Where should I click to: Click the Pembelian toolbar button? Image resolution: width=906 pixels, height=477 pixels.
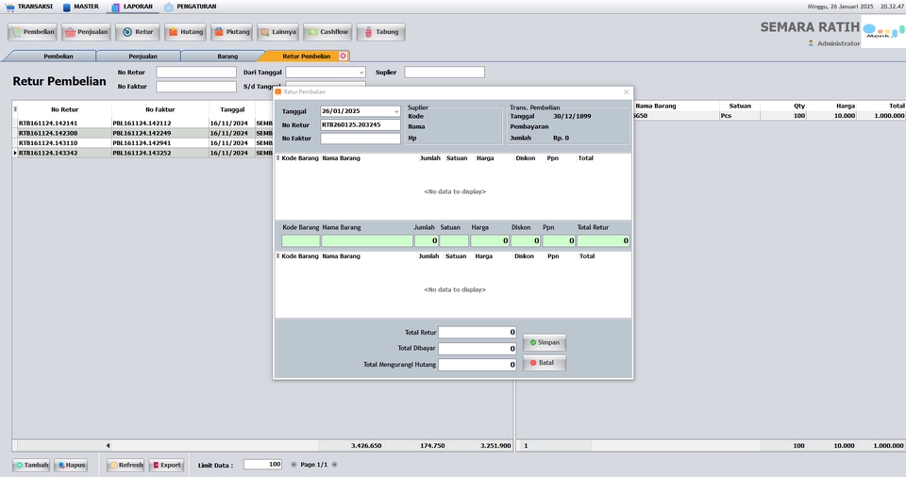32,32
